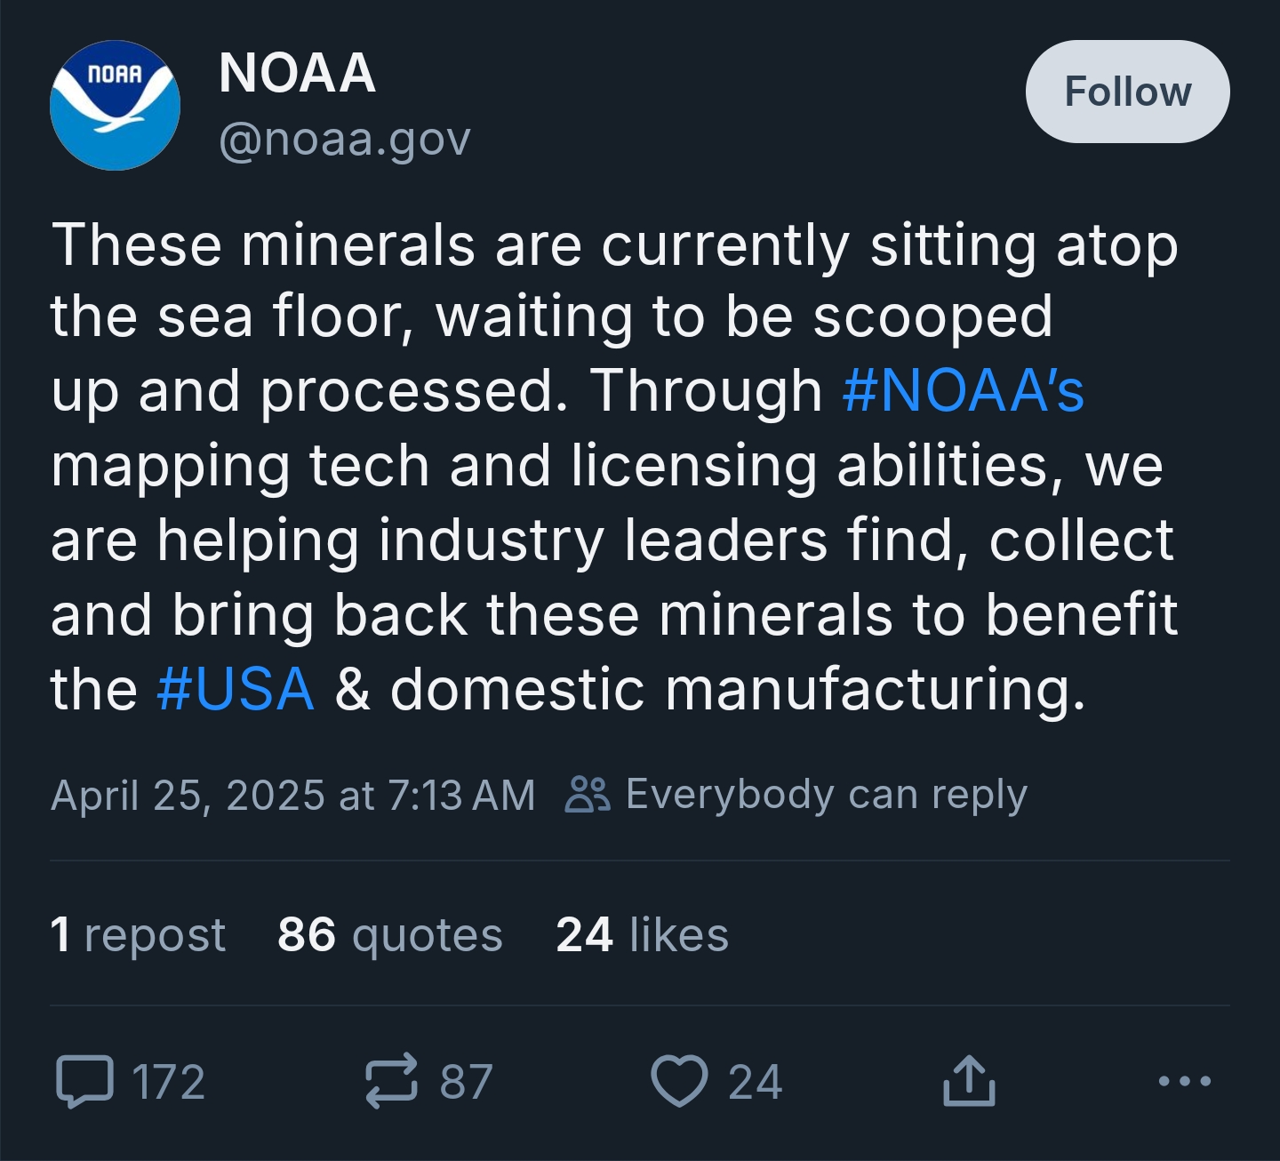Image resolution: width=1280 pixels, height=1161 pixels.
Task: Click the repost arrows icon
Action: pyautogui.click(x=391, y=1081)
